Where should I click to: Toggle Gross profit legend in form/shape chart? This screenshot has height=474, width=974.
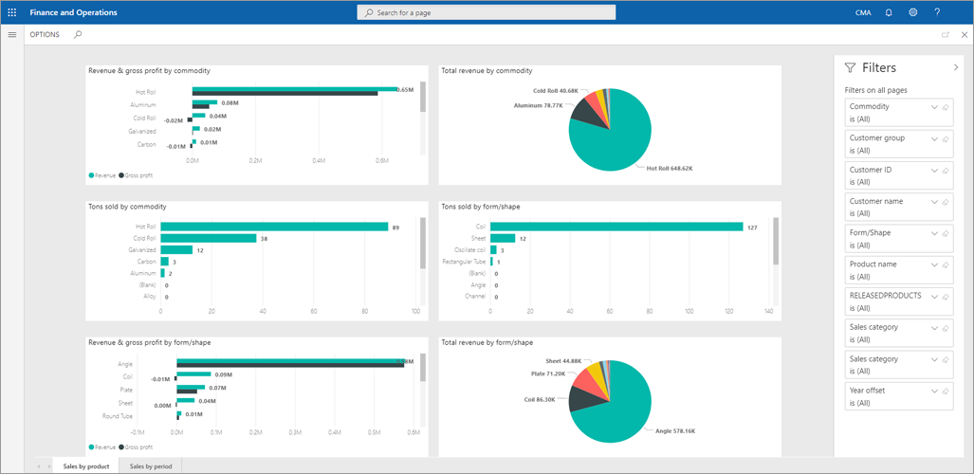pyautogui.click(x=138, y=446)
